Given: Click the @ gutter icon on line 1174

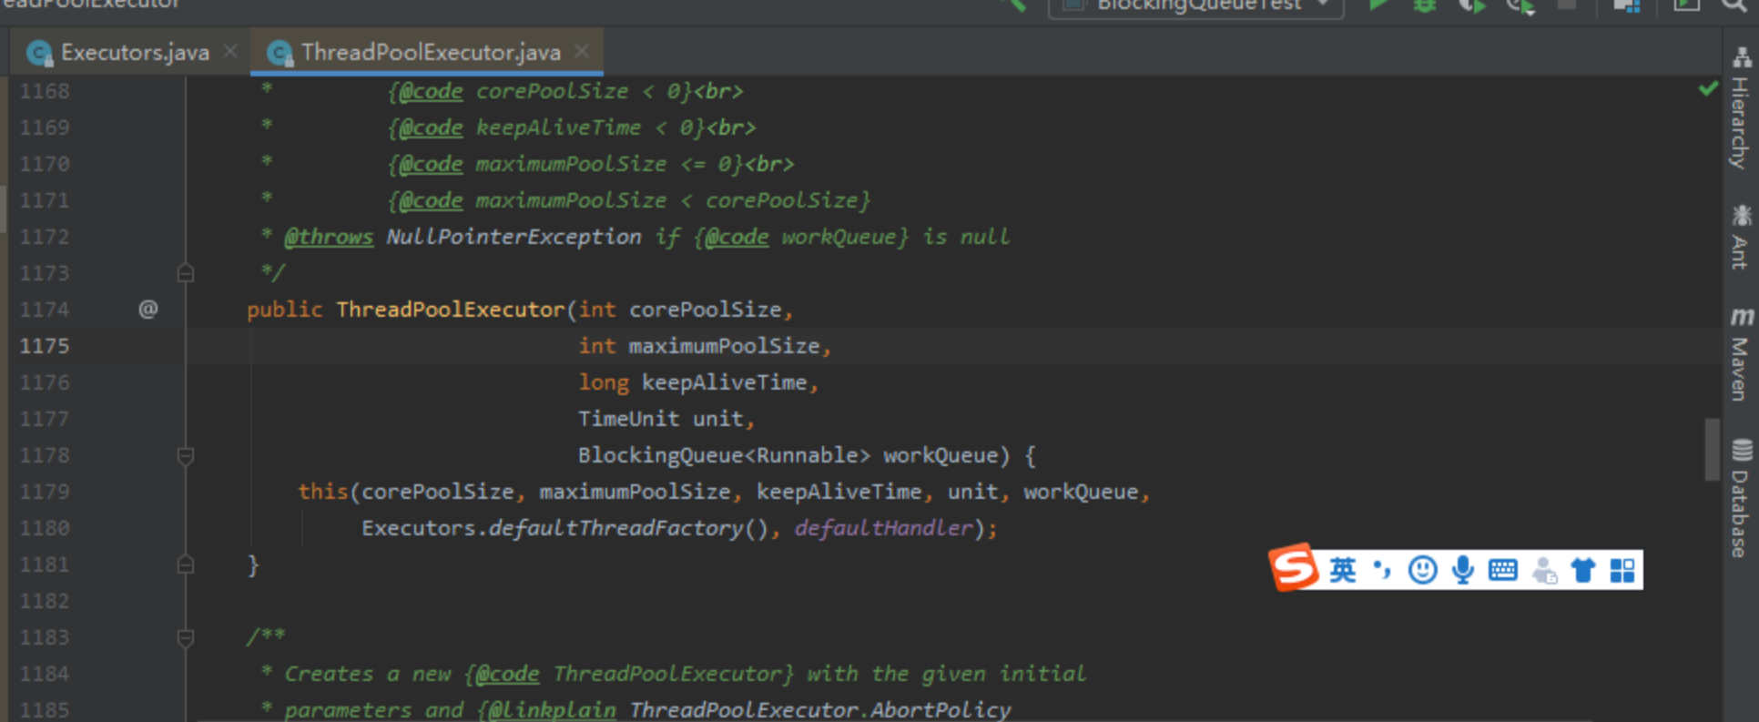Looking at the screenshot, I should [147, 310].
